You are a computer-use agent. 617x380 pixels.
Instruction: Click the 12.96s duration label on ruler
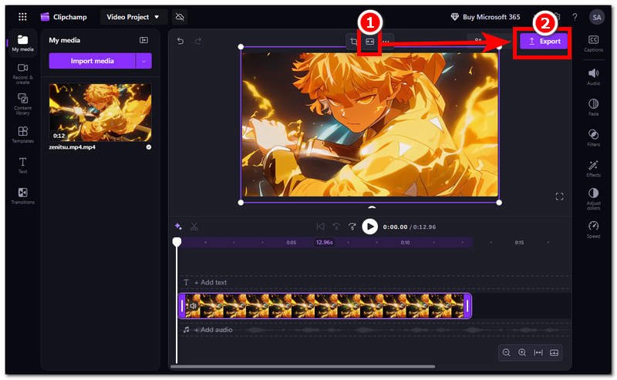325,242
